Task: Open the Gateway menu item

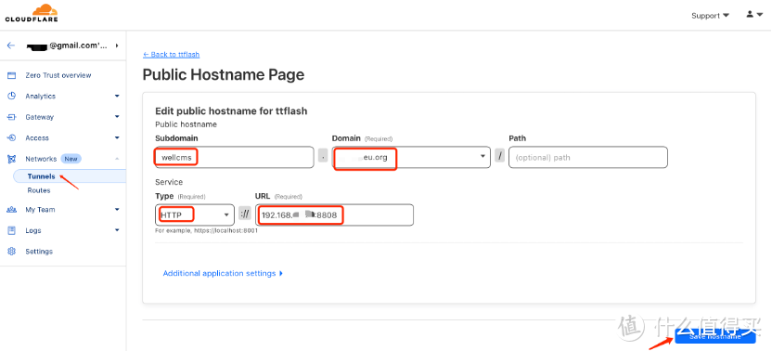Action: 39,117
